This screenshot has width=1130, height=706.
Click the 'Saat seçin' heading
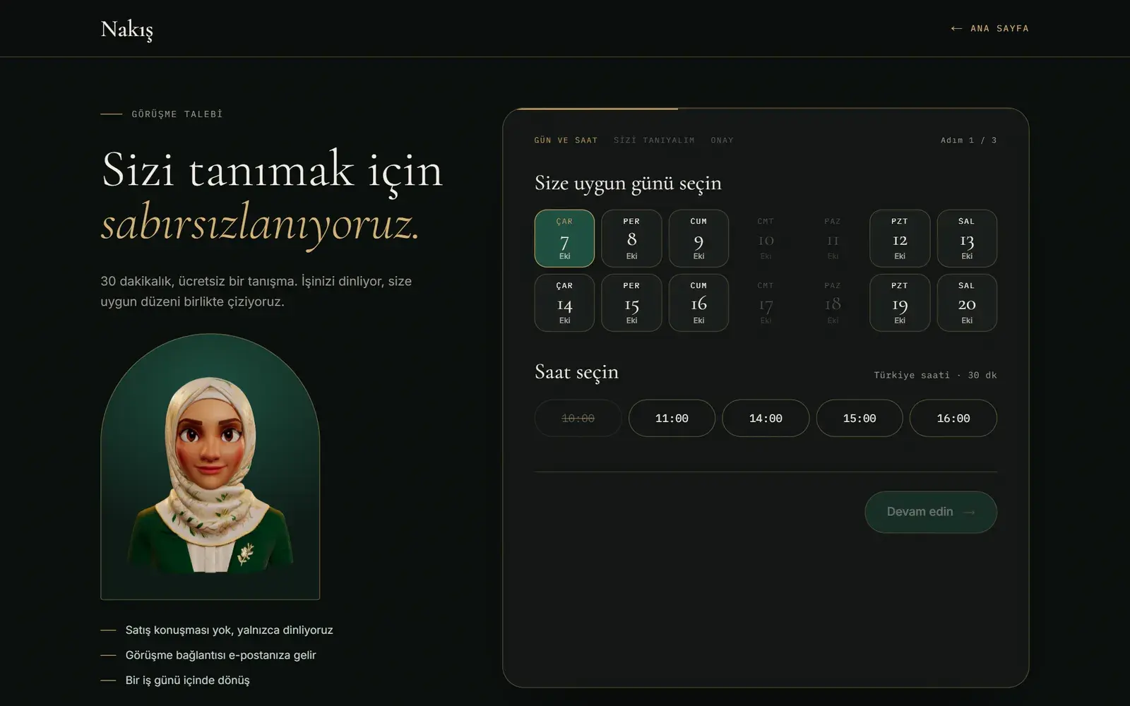coord(576,372)
